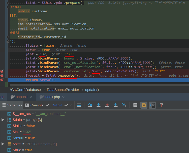
Task: Click \Gs\Core\Database breadcrumb
Action: point(25,90)
